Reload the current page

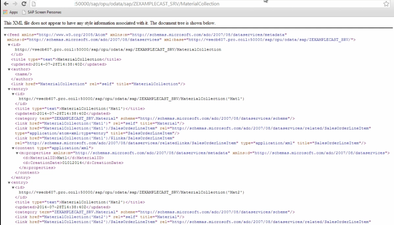[24, 4]
